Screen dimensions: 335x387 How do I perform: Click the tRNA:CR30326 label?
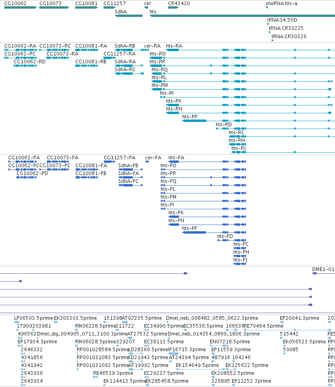click(x=289, y=37)
